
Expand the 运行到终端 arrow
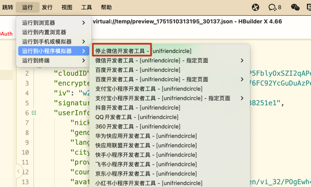(84, 61)
